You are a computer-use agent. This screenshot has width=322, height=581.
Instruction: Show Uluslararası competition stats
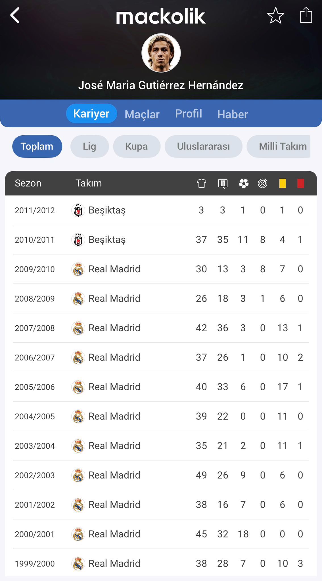click(203, 146)
